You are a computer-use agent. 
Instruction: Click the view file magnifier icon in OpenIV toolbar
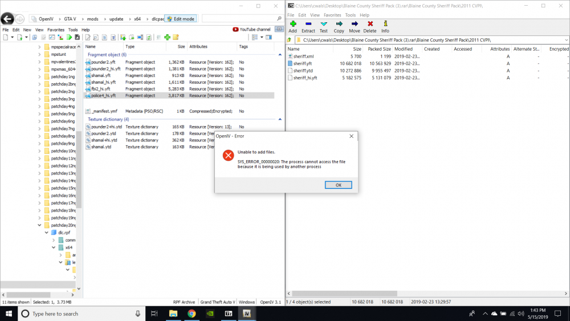click(96, 38)
